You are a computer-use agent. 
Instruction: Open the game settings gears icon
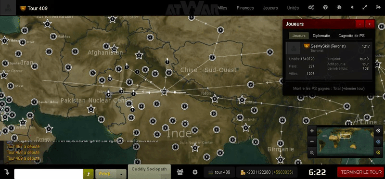311,7
